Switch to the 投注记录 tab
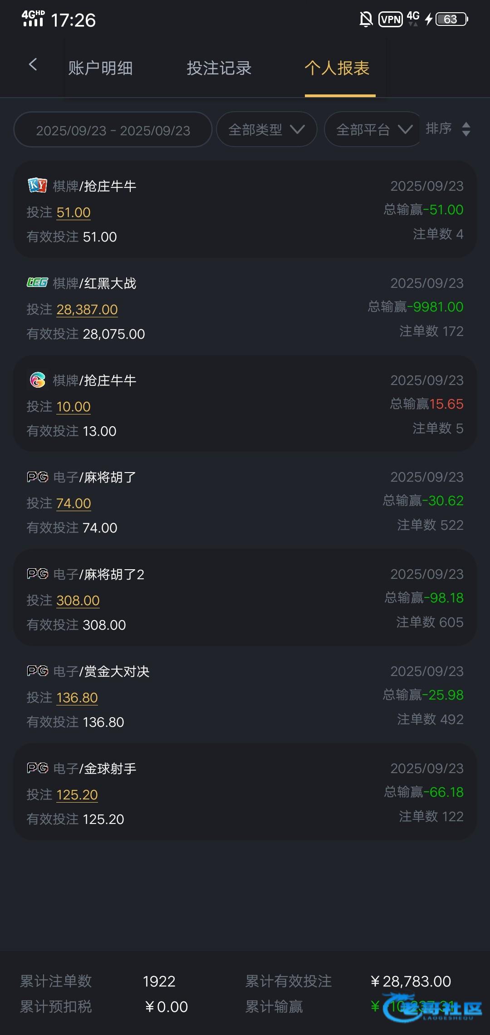 pyautogui.click(x=219, y=68)
